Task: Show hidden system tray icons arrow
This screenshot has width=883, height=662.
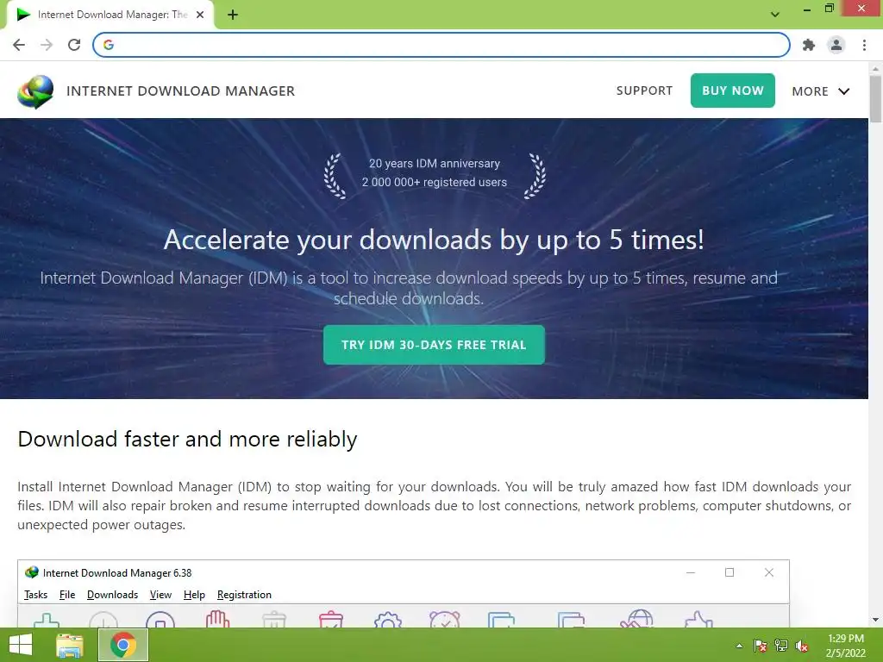Action: 739,646
